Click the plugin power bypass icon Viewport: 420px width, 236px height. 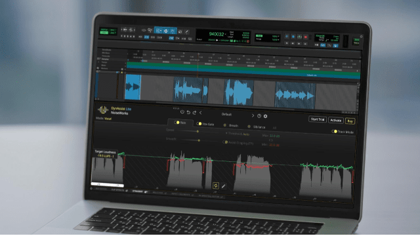tap(182, 112)
